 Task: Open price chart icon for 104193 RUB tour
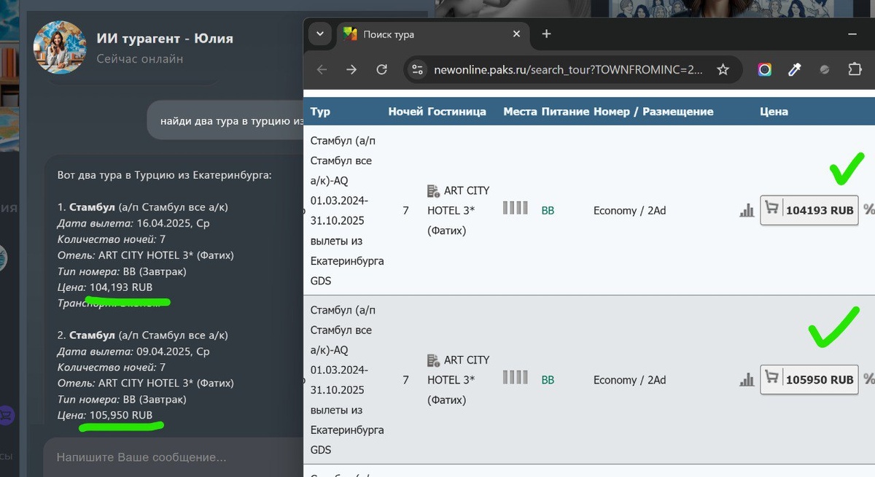pyautogui.click(x=747, y=211)
